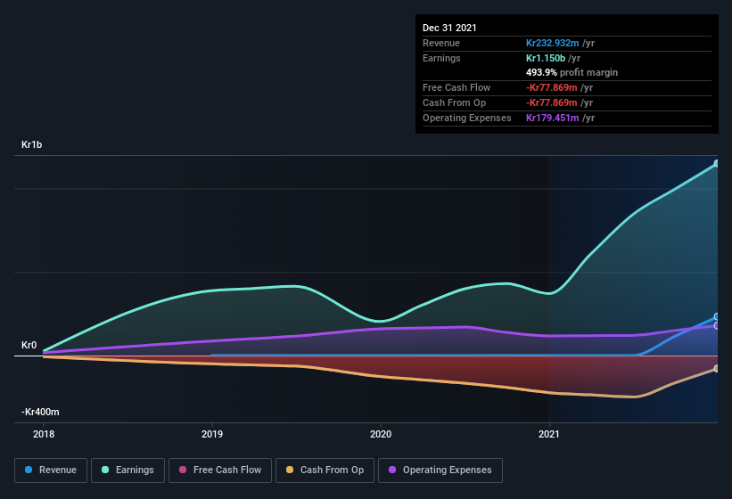Click the 2020 x-axis label
This screenshot has width=732, height=499.
(381, 434)
